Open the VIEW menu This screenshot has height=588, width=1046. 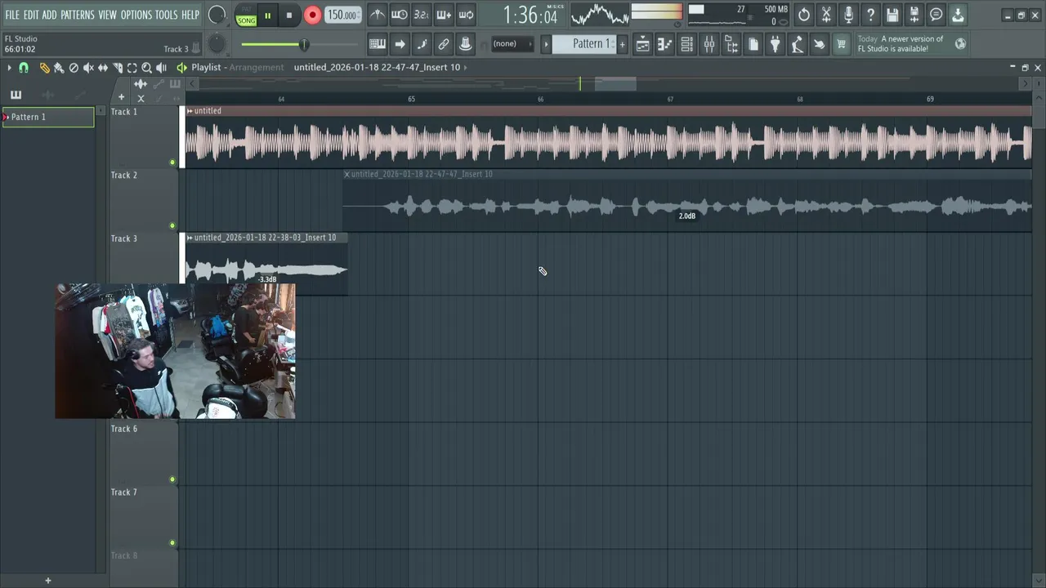tap(108, 15)
